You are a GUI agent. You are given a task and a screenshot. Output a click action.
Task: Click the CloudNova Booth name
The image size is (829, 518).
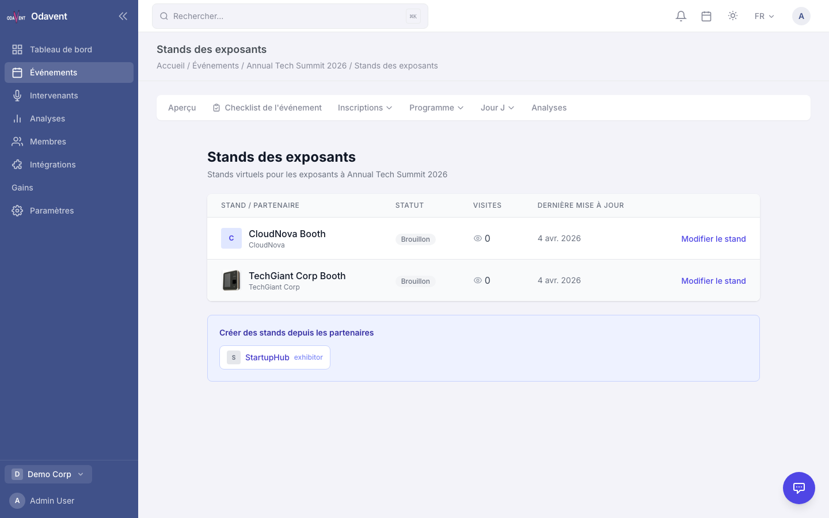287,234
